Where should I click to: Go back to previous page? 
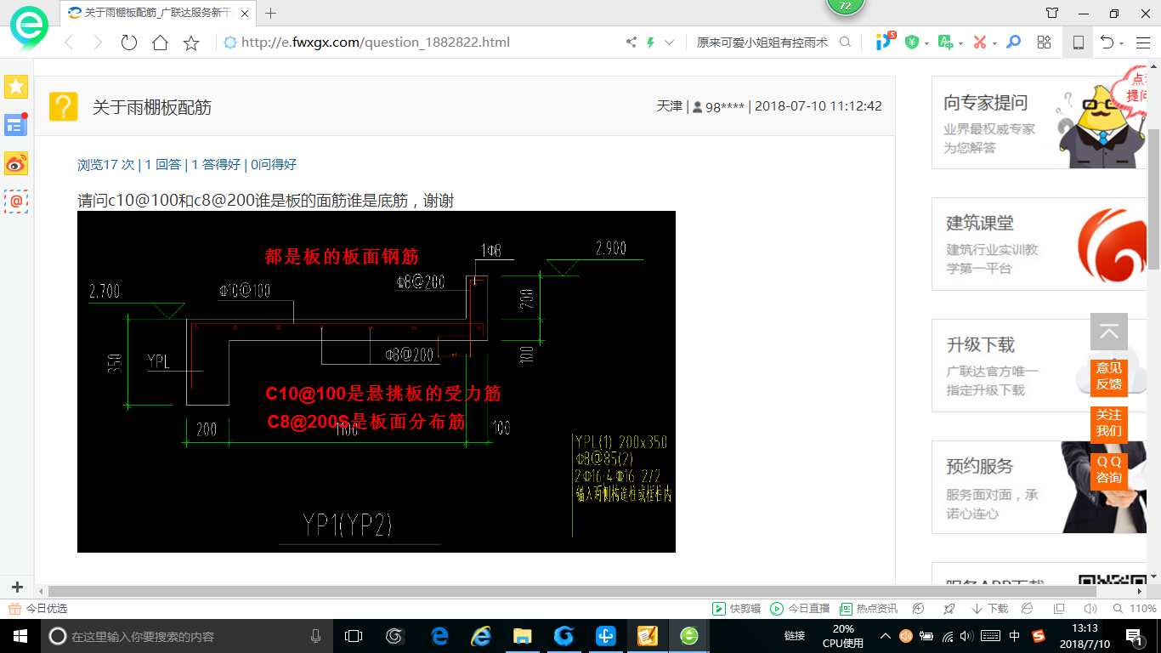tap(70, 43)
